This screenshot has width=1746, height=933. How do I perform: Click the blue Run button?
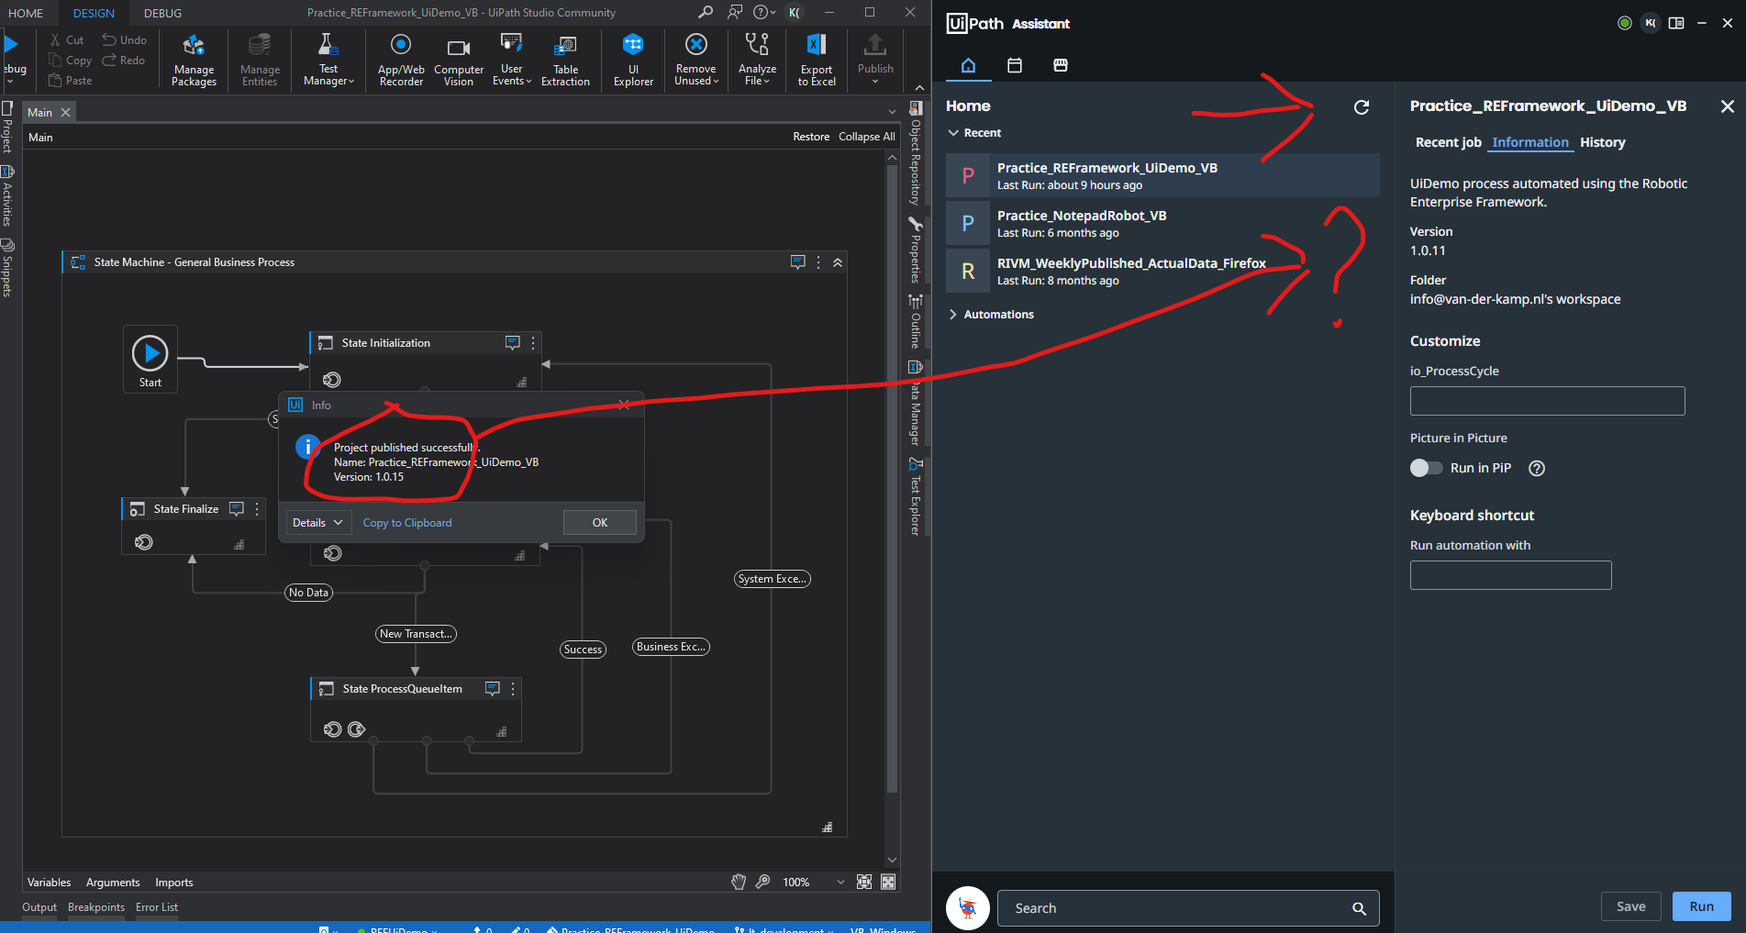click(1701, 906)
